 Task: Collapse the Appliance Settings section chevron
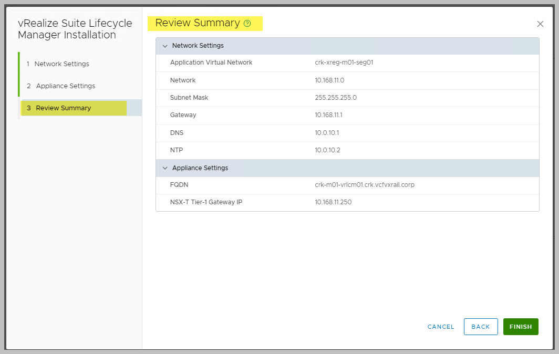click(165, 168)
